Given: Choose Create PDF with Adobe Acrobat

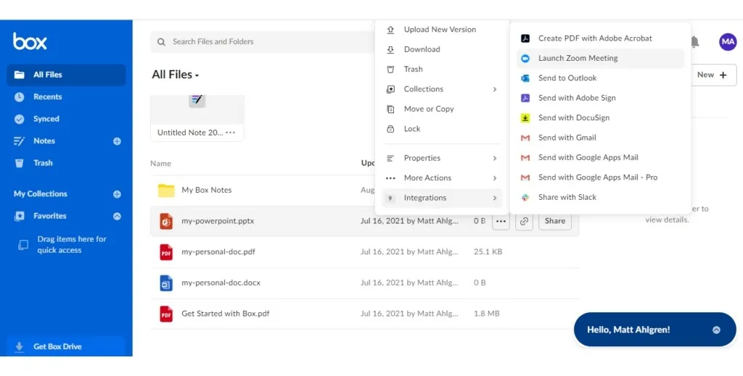Looking at the screenshot, I should [x=600, y=39].
